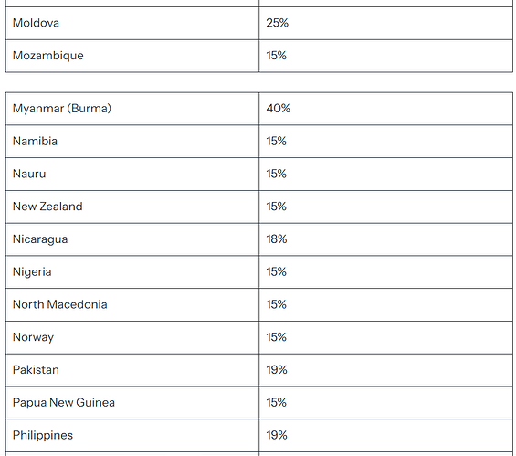Click the Philippines country name
The image size is (516, 456).
click(43, 435)
